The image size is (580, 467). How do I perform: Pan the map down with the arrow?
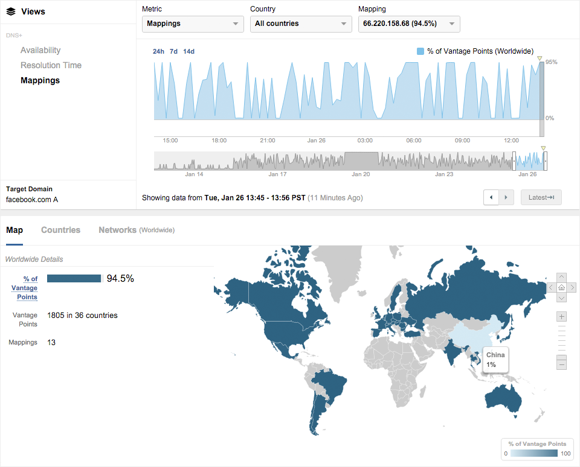561,297
